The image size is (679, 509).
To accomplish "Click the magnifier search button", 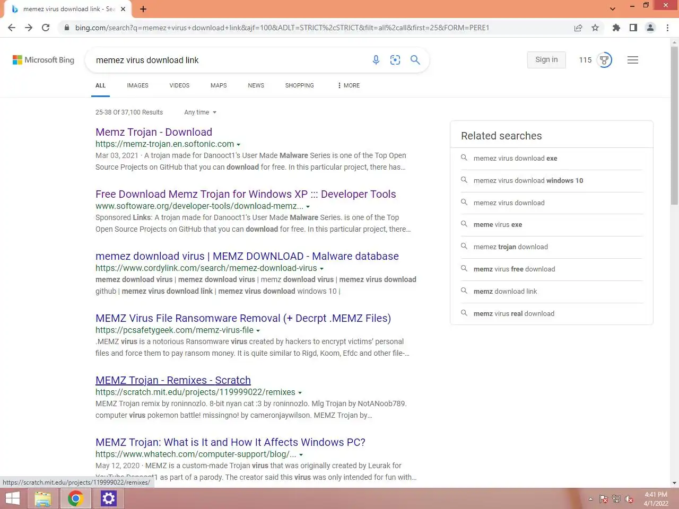I will tap(415, 60).
